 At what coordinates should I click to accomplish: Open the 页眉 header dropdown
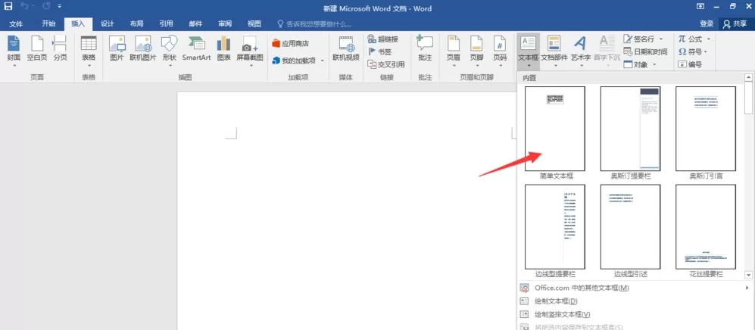point(454,51)
